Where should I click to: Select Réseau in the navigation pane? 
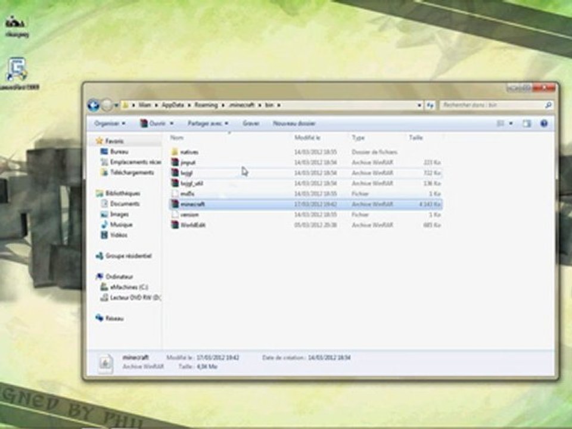pyautogui.click(x=114, y=318)
